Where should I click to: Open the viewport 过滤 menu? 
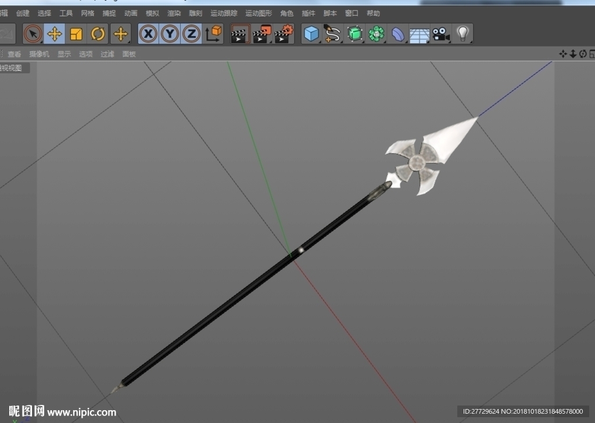[107, 54]
